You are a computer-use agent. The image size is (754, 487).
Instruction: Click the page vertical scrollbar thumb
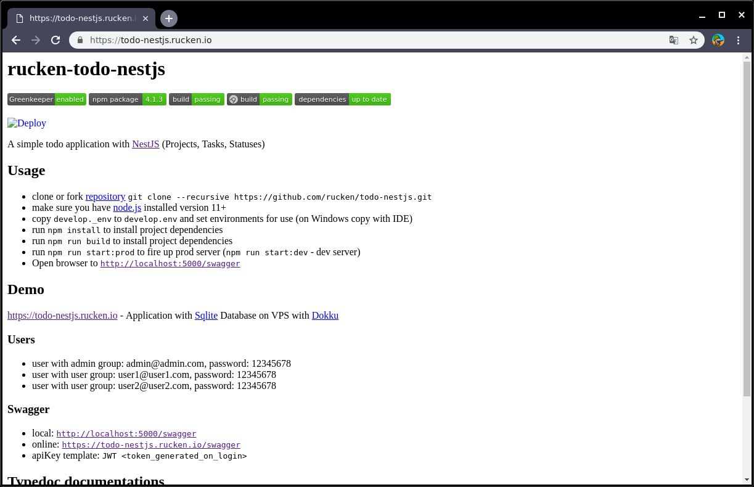[x=747, y=228]
